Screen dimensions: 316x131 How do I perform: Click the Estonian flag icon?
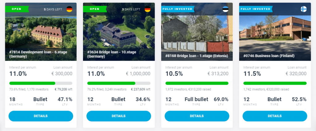226,9
